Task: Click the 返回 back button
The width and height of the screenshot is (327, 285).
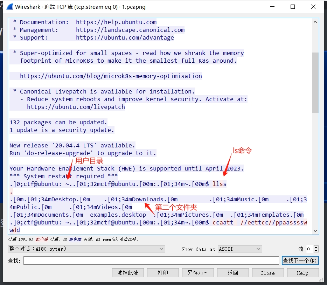Action: [x=233, y=273]
